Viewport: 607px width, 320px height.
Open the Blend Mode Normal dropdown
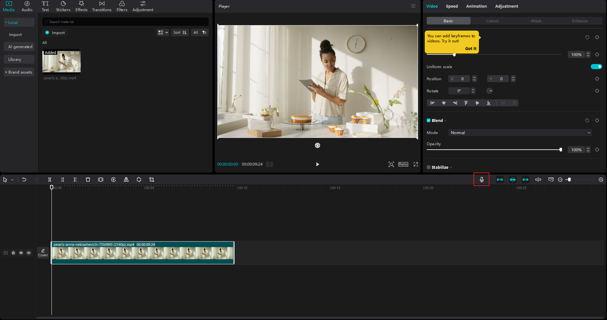coord(520,133)
